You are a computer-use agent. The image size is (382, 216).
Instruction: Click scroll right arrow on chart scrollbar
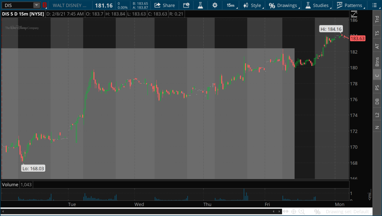[279, 211]
